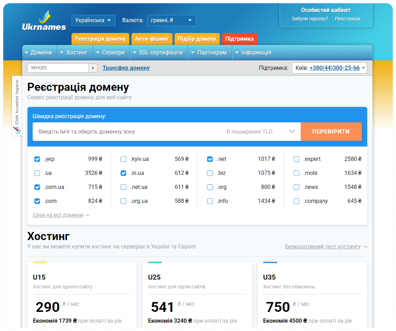Screen dimensions: 396x331
Task: Click 'Економія 3240 ₴' text on U25
Action: pos(170,321)
